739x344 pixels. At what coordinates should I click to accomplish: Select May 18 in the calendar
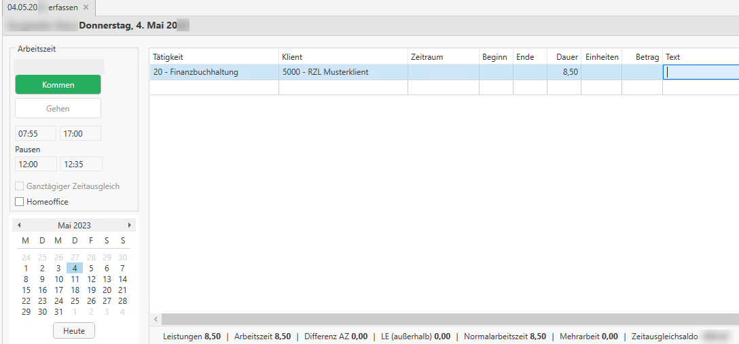(x=75, y=290)
